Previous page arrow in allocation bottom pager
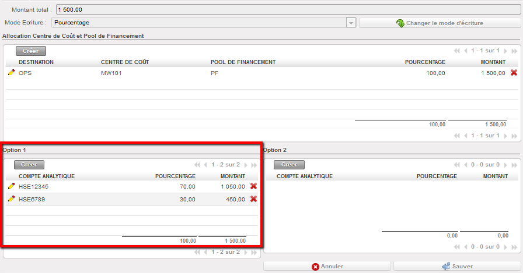Viewport: 523px width, 273px height. pyautogui.click(x=466, y=136)
